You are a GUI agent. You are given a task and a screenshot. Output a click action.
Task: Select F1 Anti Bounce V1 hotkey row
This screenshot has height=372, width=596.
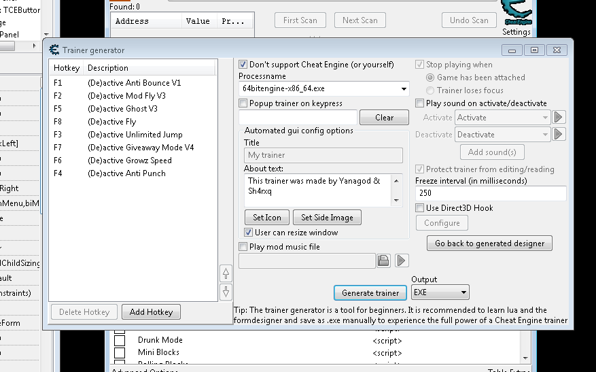(x=134, y=83)
